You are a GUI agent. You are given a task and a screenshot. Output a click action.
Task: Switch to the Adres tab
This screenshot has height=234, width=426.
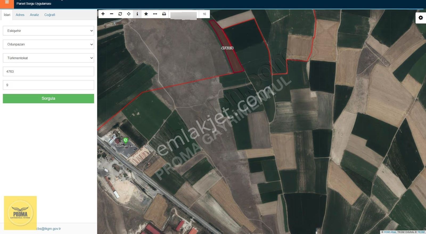[20, 15]
